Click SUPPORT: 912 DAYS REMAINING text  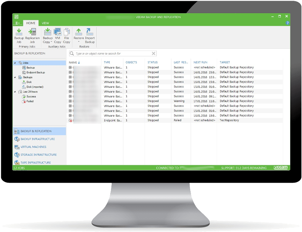click(x=244, y=168)
